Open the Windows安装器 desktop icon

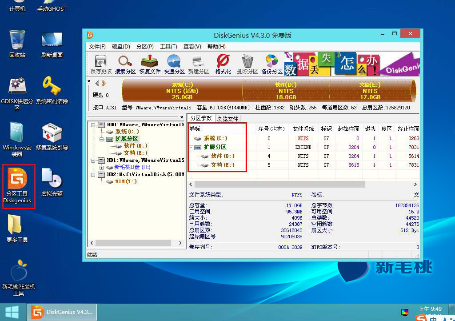pyautogui.click(x=17, y=139)
